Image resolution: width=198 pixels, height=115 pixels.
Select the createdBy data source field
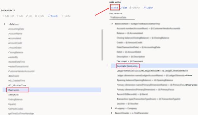(13, 57)
